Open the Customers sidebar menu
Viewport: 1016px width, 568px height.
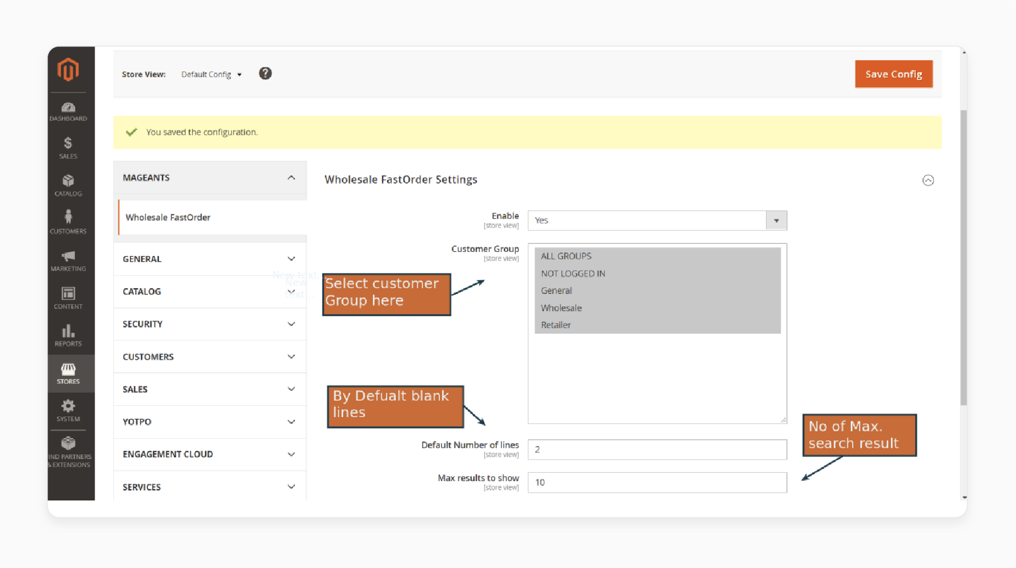coord(68,223)
